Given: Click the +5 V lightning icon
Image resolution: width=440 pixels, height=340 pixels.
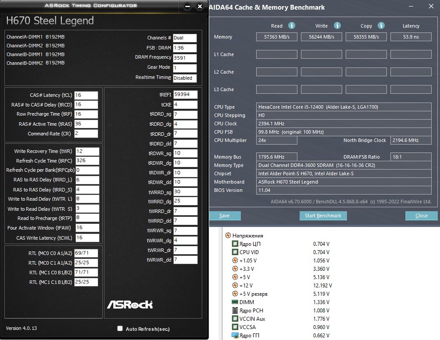Looking at the screenshot, I should pyautogui.click(x=235, y=277).
